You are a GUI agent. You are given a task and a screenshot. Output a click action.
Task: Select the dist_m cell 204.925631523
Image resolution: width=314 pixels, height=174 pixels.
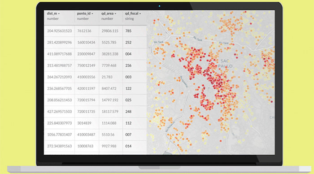(x=59, y=31)
